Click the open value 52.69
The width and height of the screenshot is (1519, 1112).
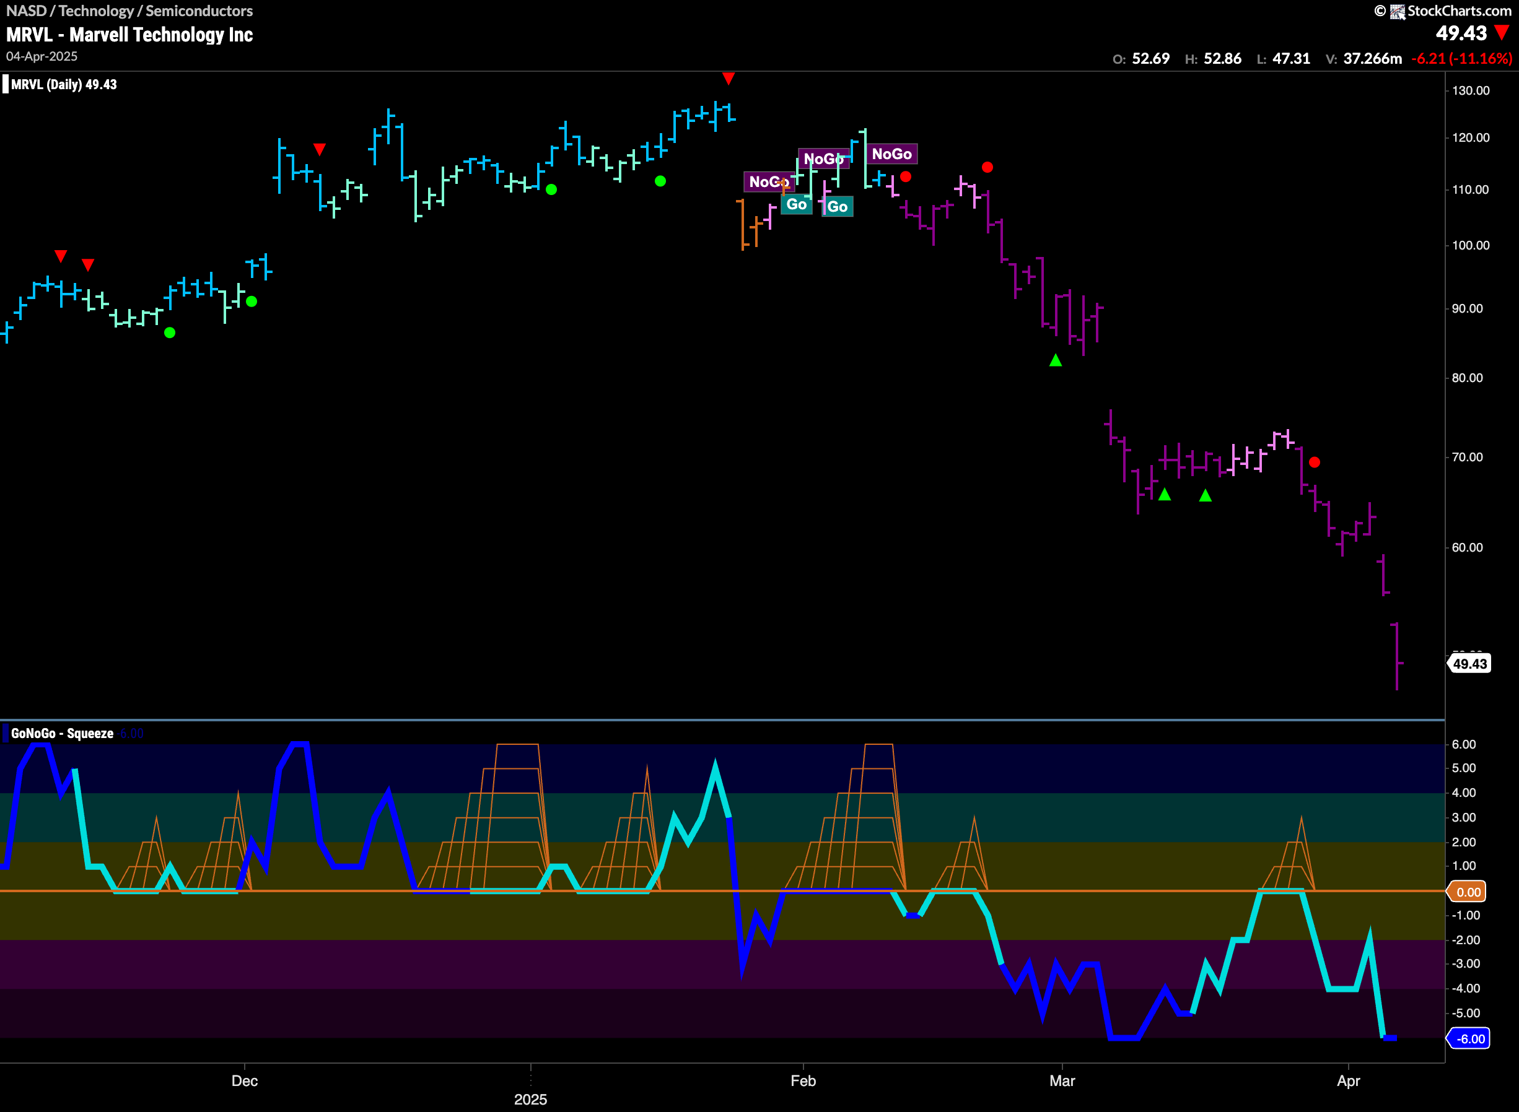(x=1150, y=59)
